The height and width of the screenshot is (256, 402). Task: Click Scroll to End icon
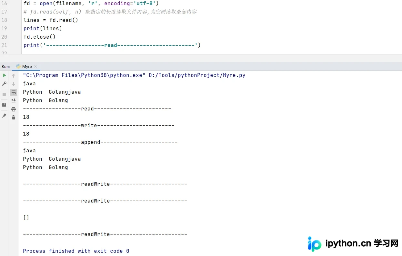14,101
